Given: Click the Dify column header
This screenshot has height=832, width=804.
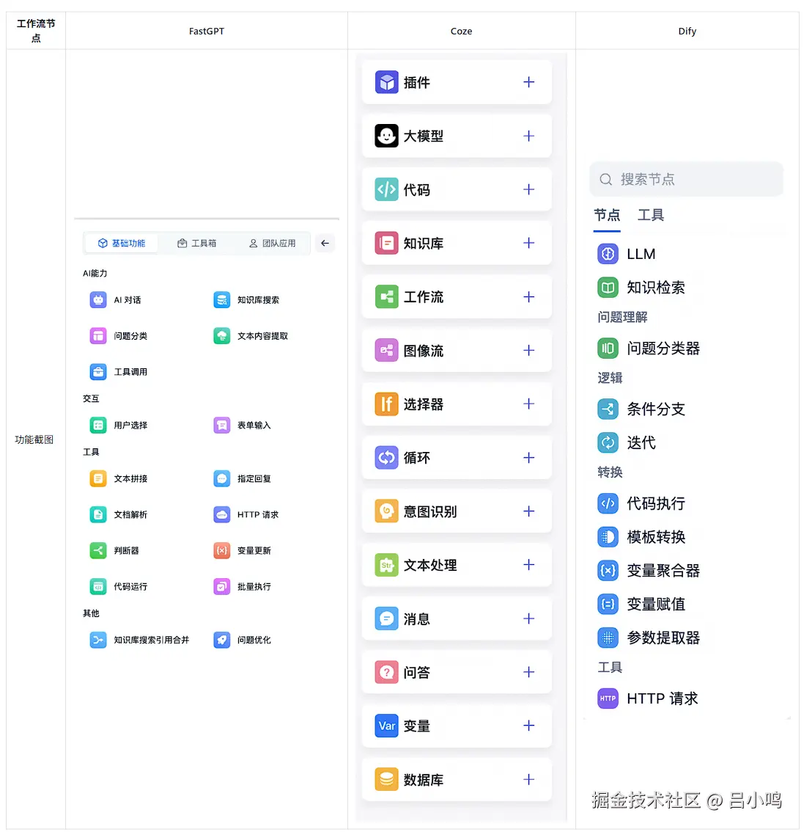Looking at the screenshot, I should [x=687, y=31].
